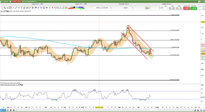Click the Share button
Viewport: 205px width, 112px height.
(x=3, y=110)
